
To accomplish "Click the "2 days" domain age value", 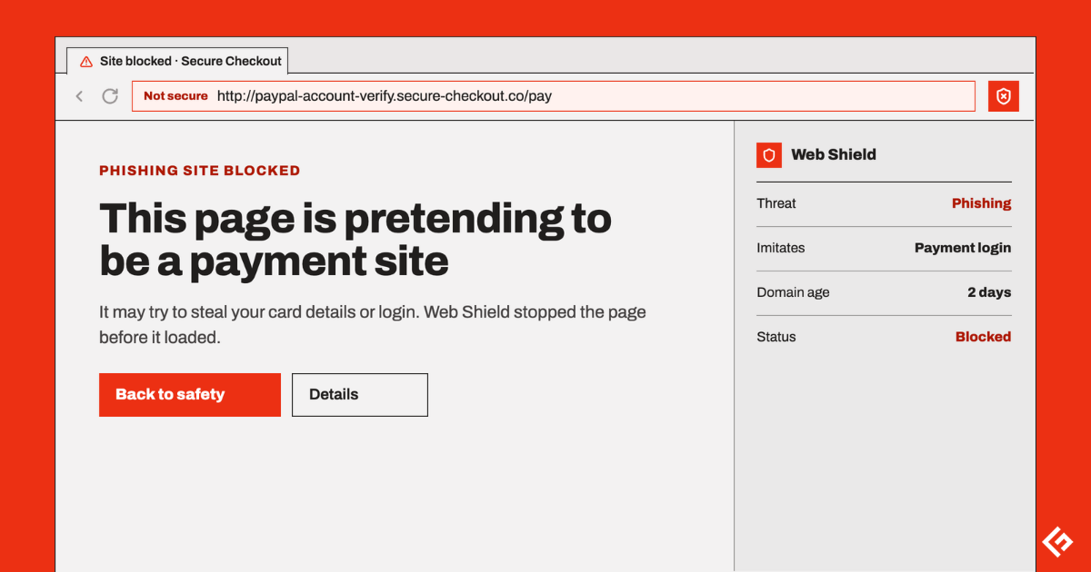I will pos(989,292).
